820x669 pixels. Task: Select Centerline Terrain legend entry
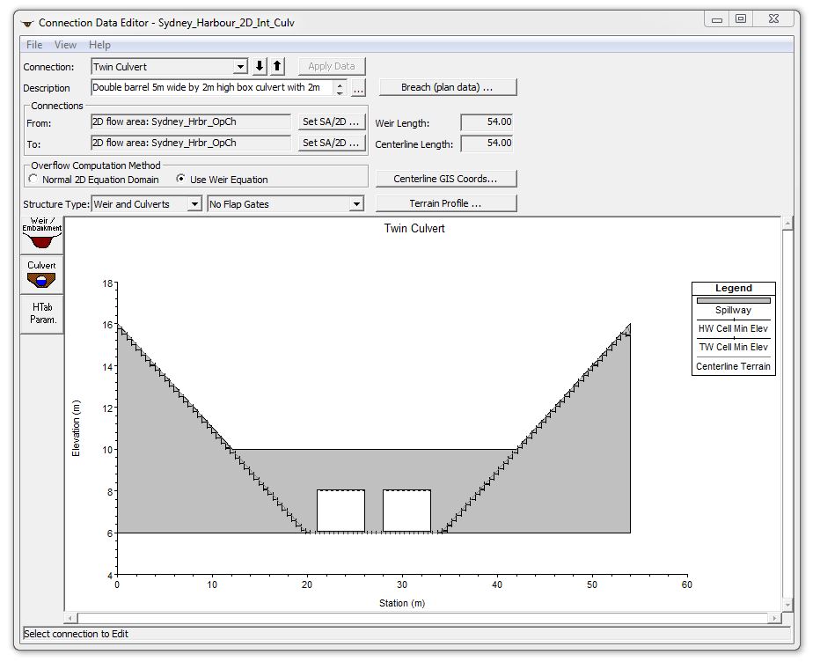click(733, 366)
